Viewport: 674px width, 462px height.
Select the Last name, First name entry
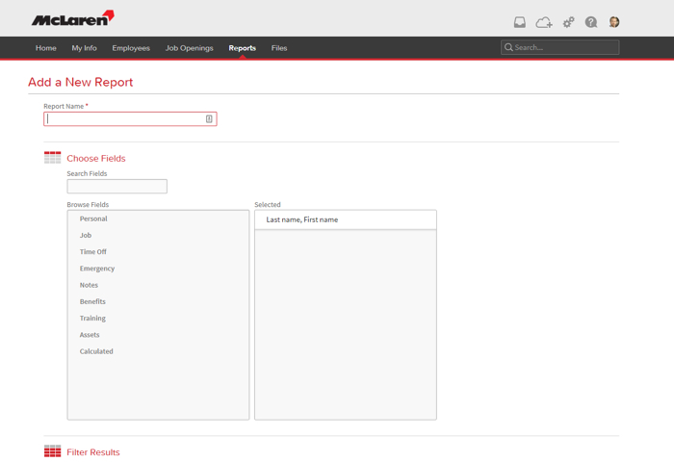[x=345, y=219]
